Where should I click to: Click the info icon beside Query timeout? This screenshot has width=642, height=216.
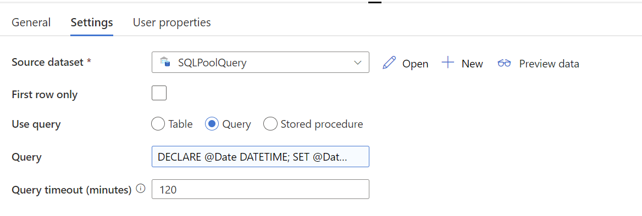tap(141, 189)
